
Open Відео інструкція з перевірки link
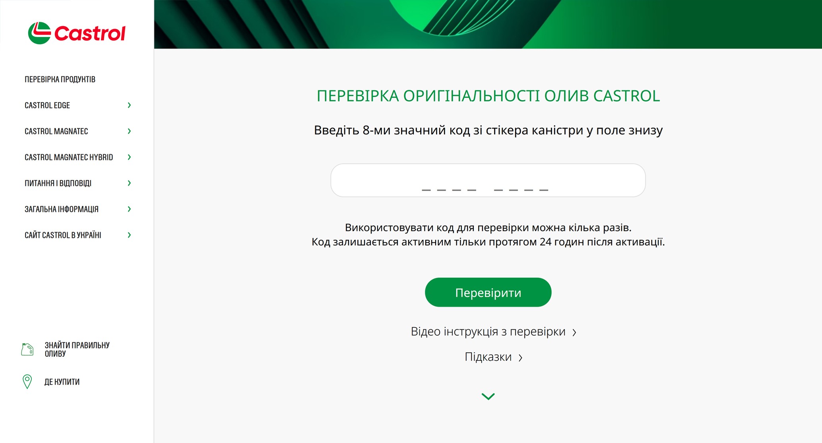pyautogui.click(x=488, y=331)
